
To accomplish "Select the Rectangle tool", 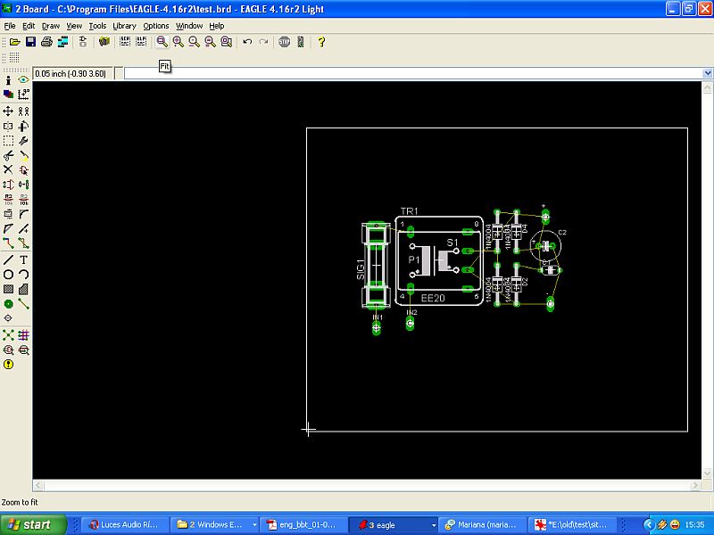I will (x=8, y=289).
